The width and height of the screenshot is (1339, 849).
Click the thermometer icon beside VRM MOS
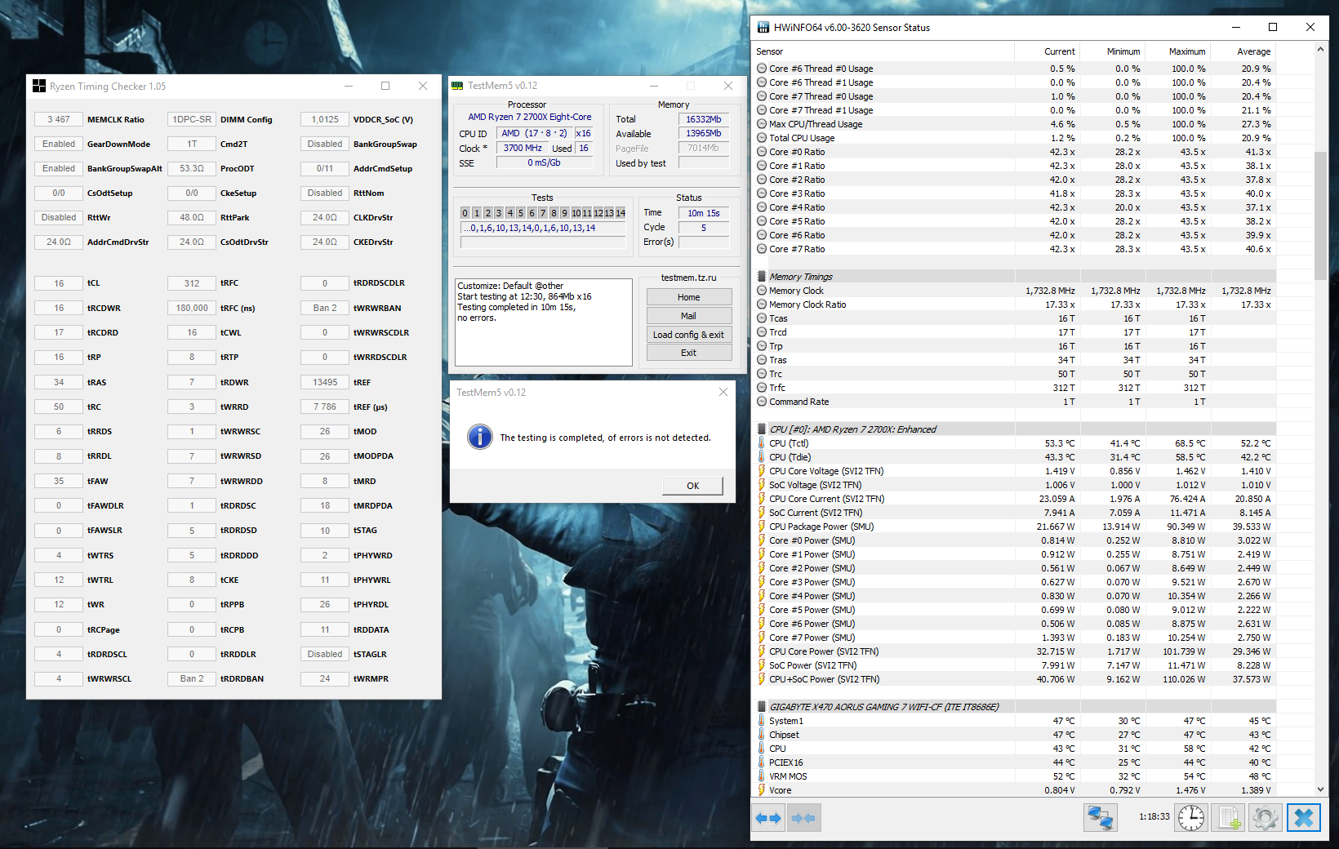[x=762, y=776]
